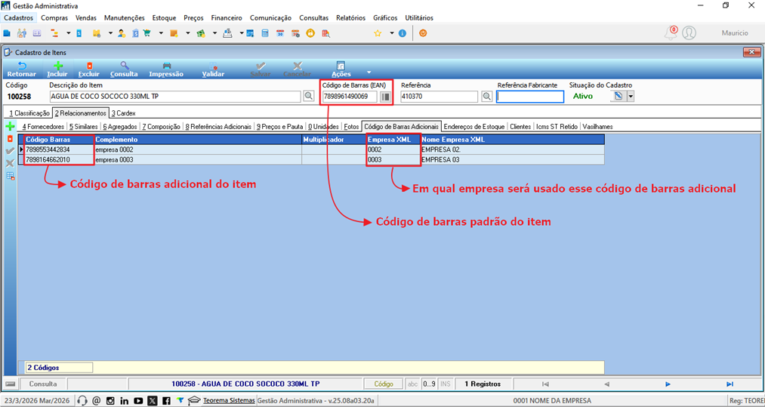Switch to the 3 Cardex tab
The width and height of the screenshot is (765, 407).
pyautogui.click(x=123, y=113)
